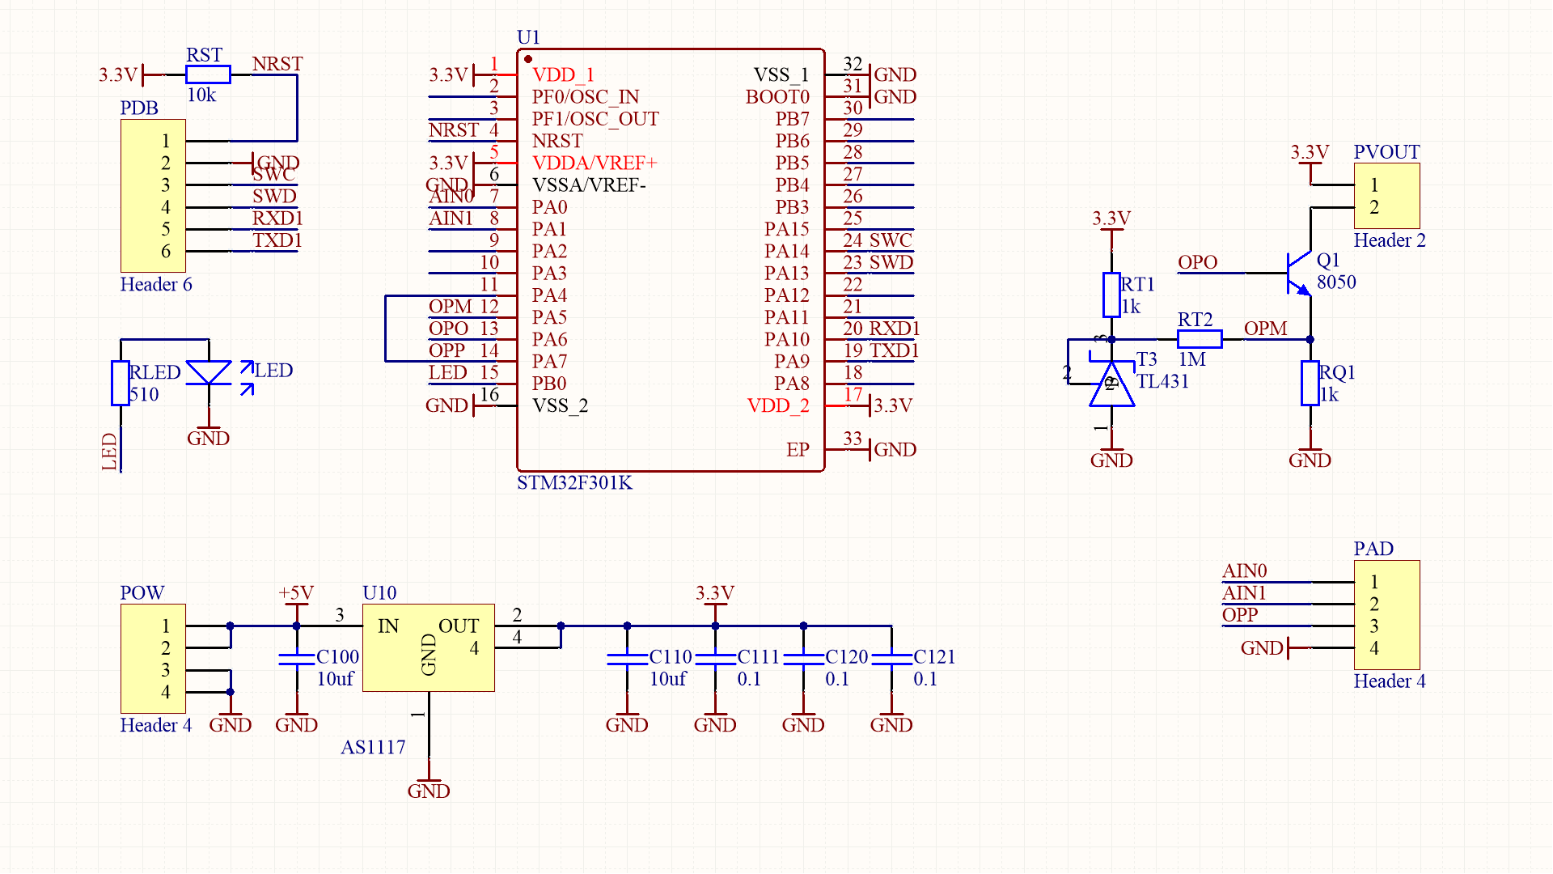
Task: Select the RXD1 net label on pin 20
Action: click(x=895, y=329)
